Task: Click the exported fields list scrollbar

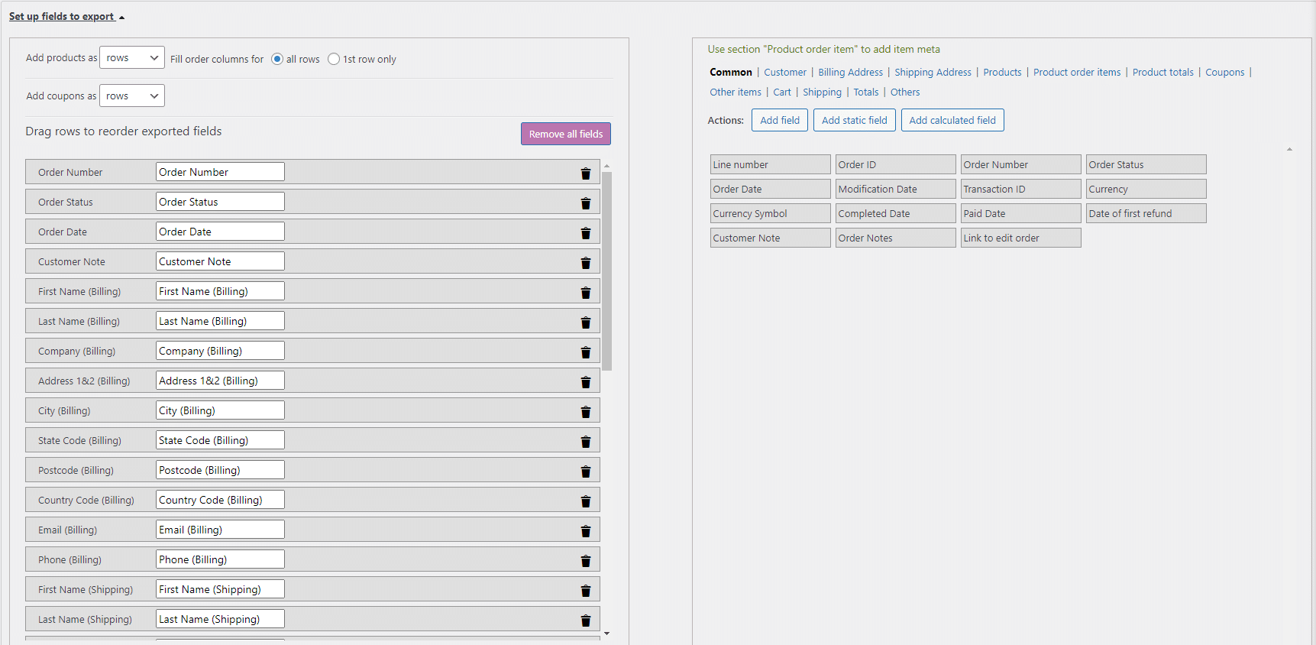Action: pyautogui.click(x=606, y=271)
